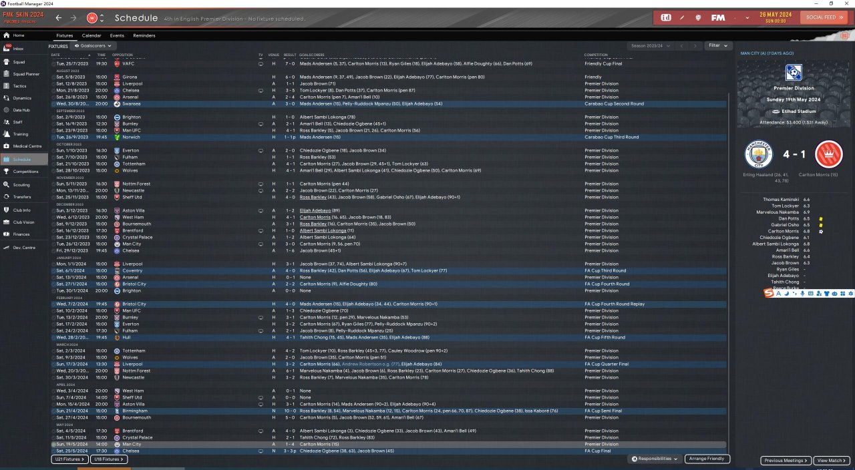
Task: Select radio for Mon 1/1/2024 Liverpool
Action: [x=53, y=264]
